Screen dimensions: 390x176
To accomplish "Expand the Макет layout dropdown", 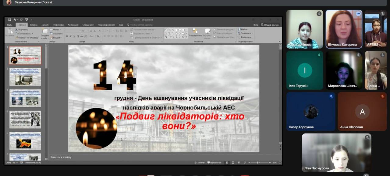I will [56, 29].
